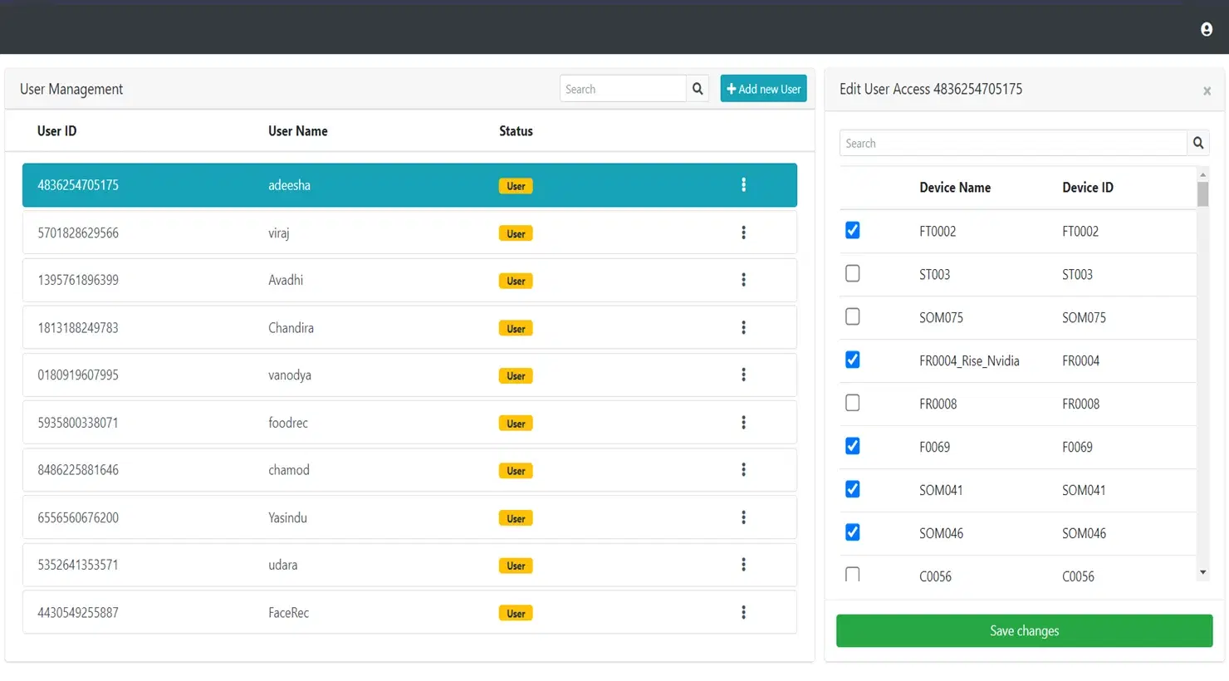Viewport: 1229px width, 681px height.
Task: Click the Add new User button
Action: point(763,89)
